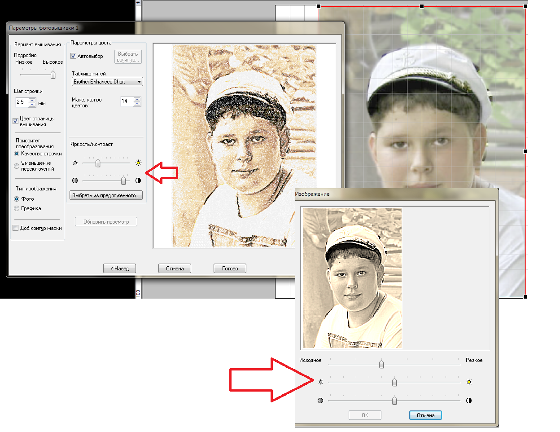Enable Доб.контур маски checkbox
The image size is (560, 432).
tap(16, 228)
